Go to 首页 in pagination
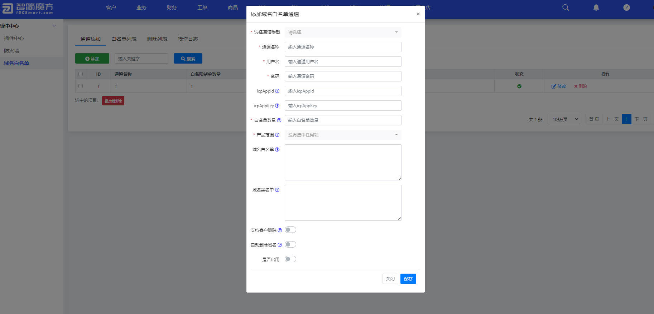654x314 pixels. click(x=594, y=119)
